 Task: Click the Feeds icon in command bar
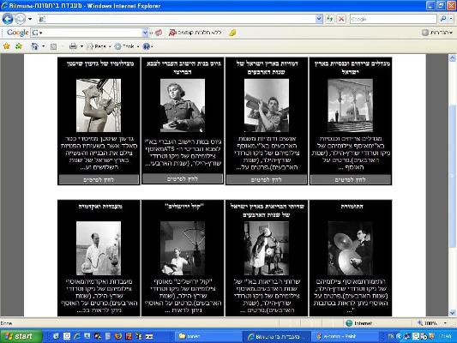pos(53,46)
